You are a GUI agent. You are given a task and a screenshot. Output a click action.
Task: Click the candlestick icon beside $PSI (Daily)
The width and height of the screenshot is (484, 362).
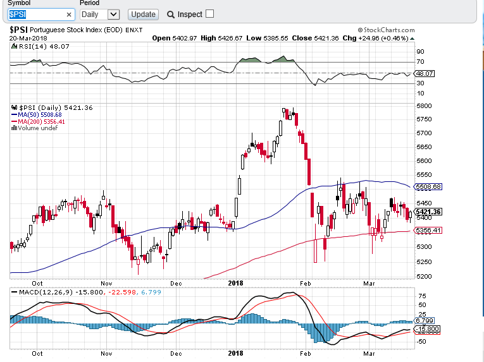pos(14,107)
